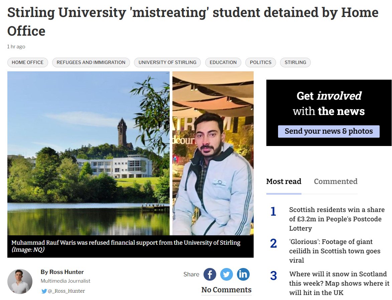Share the article on Twitter
Screen dimensions: 392x300
pyautogui.click(x=227, y=274)
